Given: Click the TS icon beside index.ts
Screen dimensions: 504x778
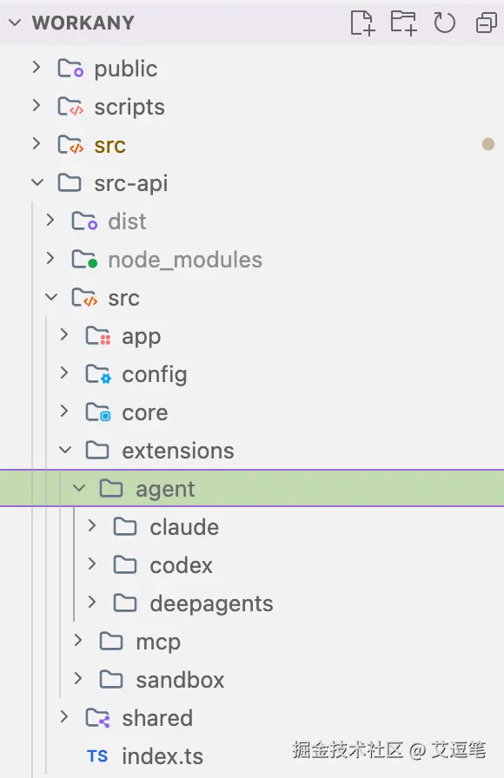Looking at the screenshot, I should click(x=97, y=755).
